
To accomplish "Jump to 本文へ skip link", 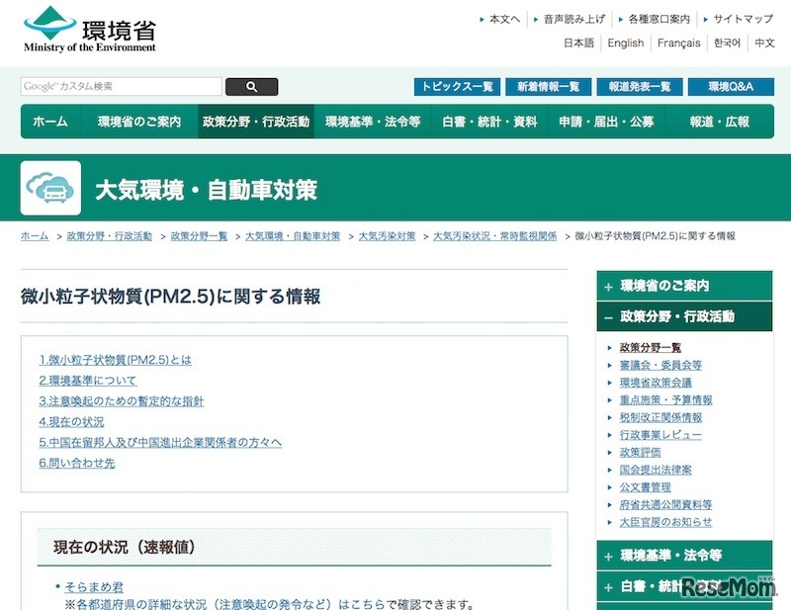I will (504, 19).
